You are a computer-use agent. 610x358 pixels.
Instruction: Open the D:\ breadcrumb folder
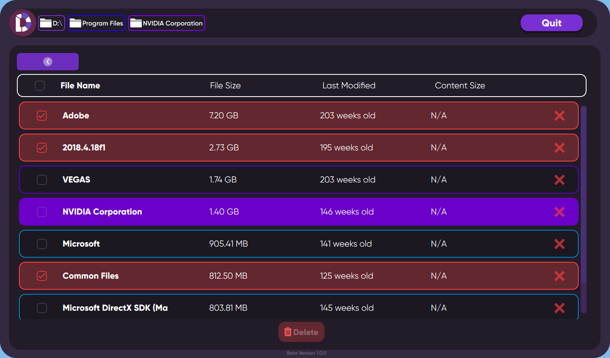(x=51, y=23)
